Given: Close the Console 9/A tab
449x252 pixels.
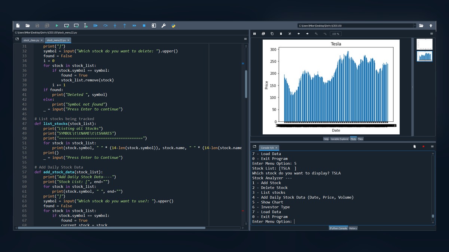Looking at the screenshot, I should tap(277, 148).
